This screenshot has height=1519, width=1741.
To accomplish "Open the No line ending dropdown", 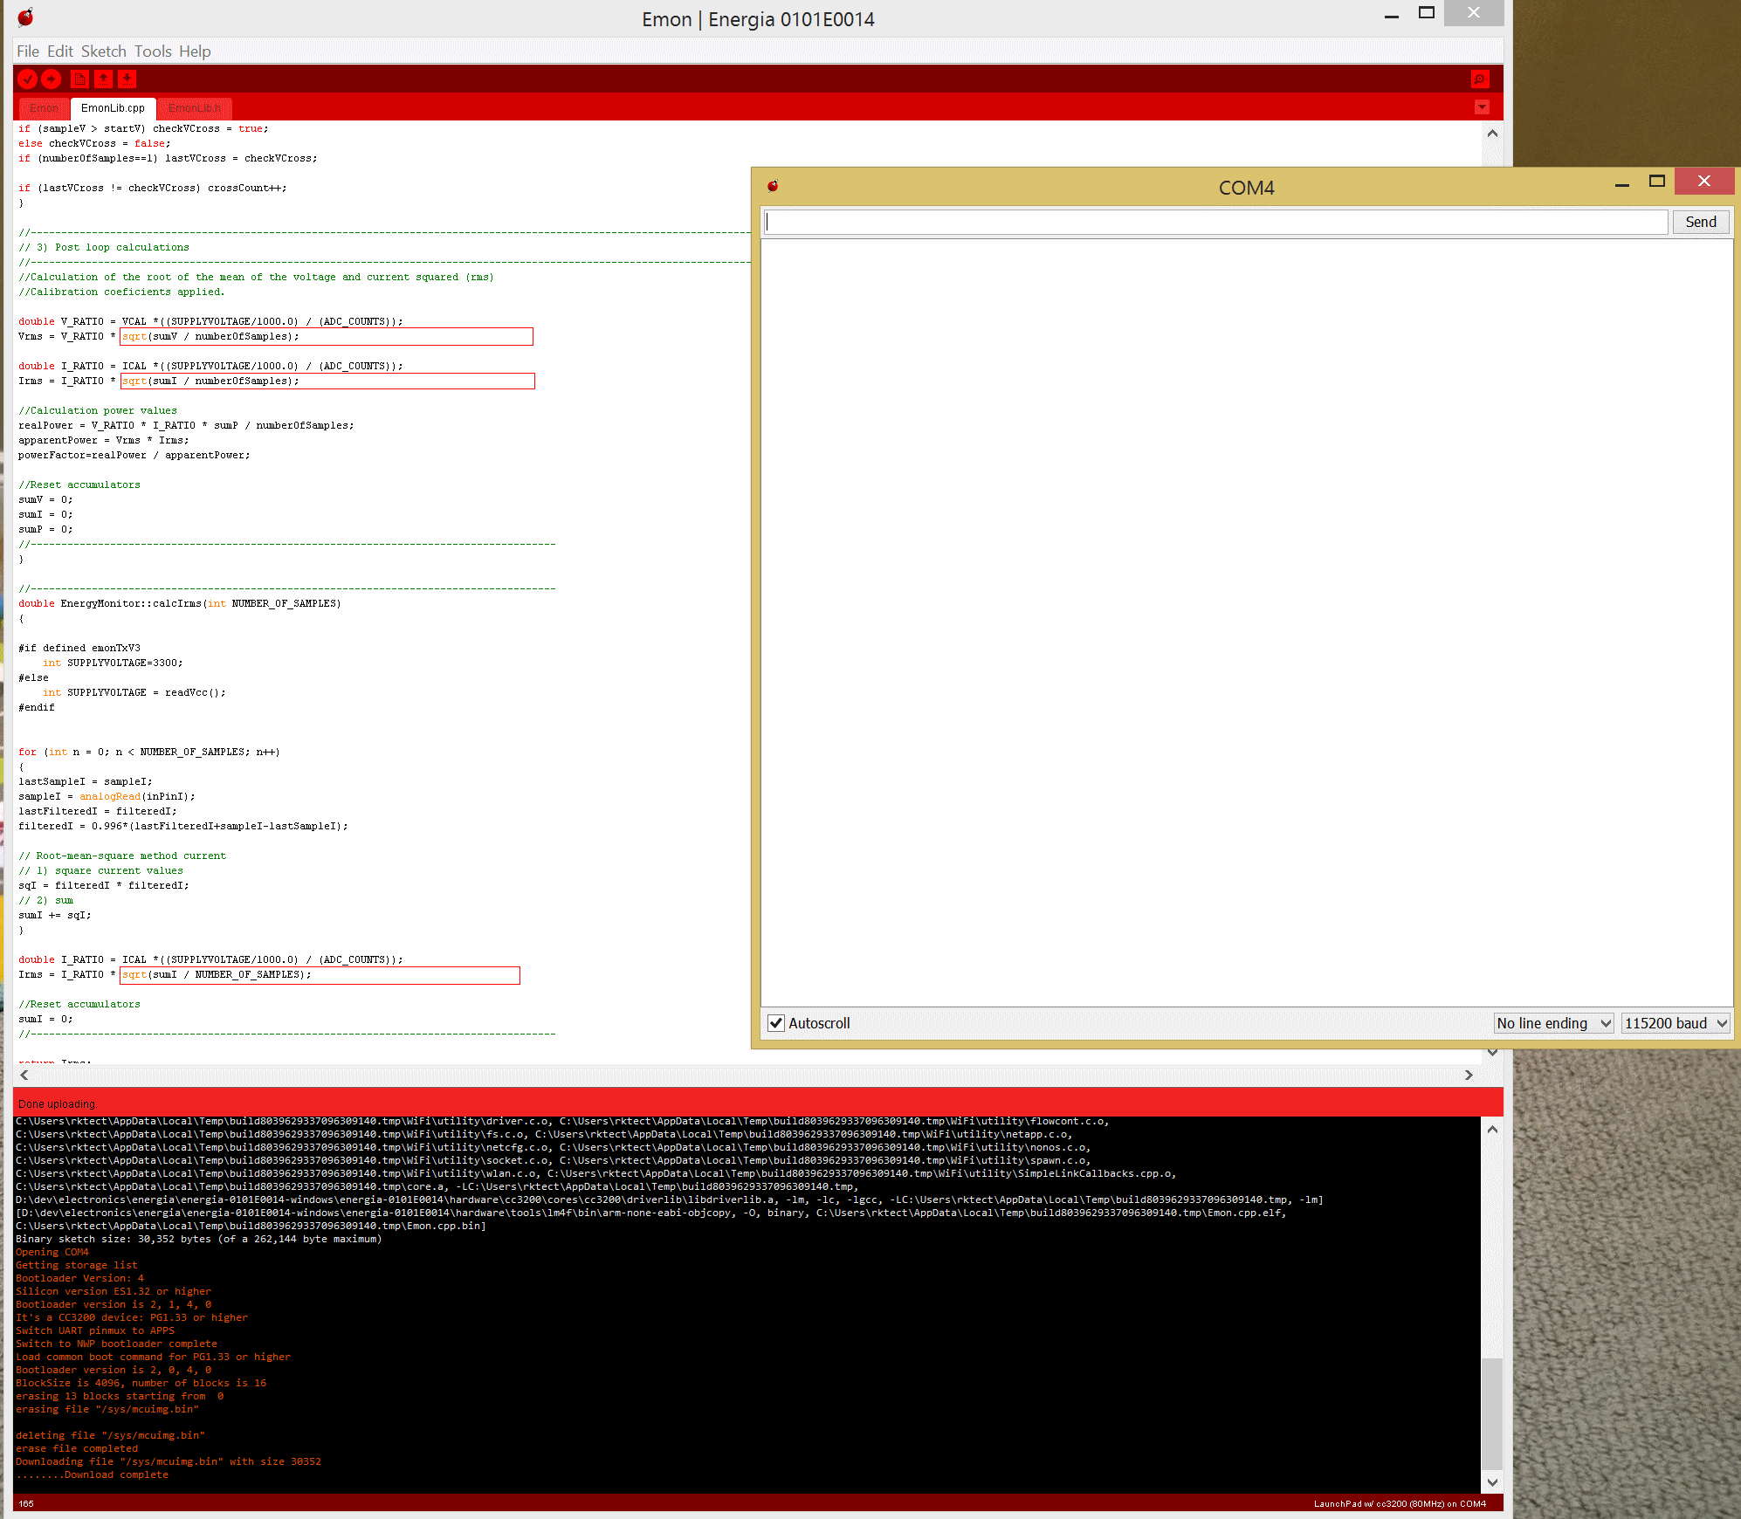I will click(1553, 1023).
